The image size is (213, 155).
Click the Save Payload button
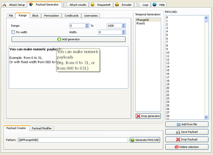187,132
